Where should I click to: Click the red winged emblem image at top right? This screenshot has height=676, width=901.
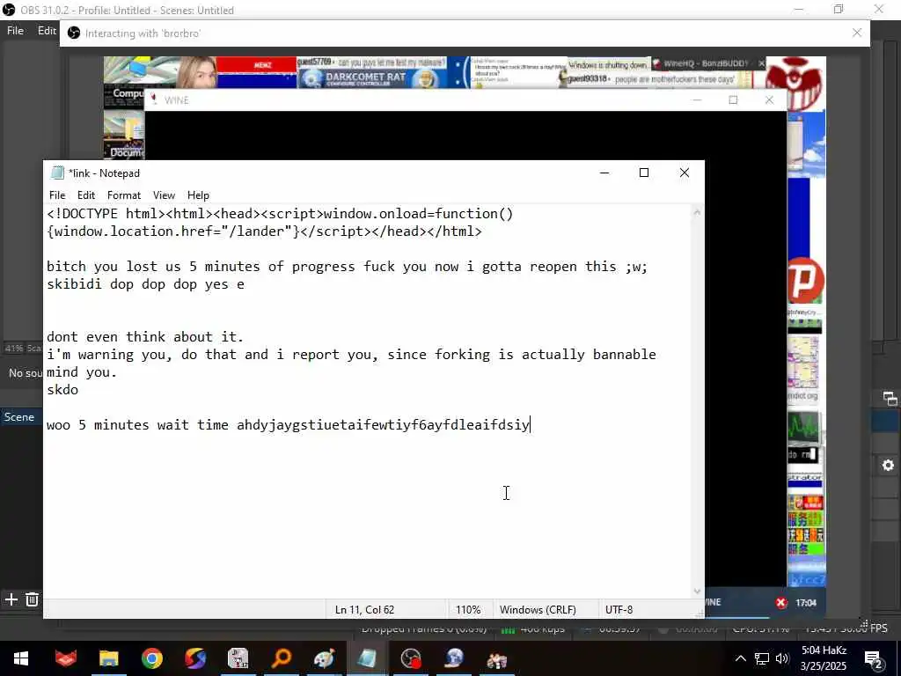click(796, 83)
